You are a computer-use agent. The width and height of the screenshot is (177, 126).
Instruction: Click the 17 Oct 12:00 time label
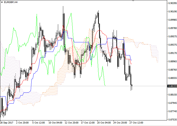(x=88, y=123)
